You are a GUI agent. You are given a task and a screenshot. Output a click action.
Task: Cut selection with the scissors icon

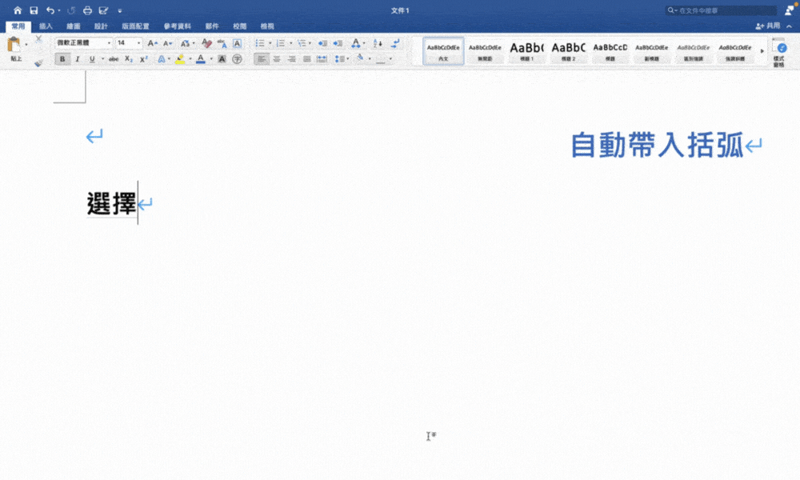coord(38,39)
